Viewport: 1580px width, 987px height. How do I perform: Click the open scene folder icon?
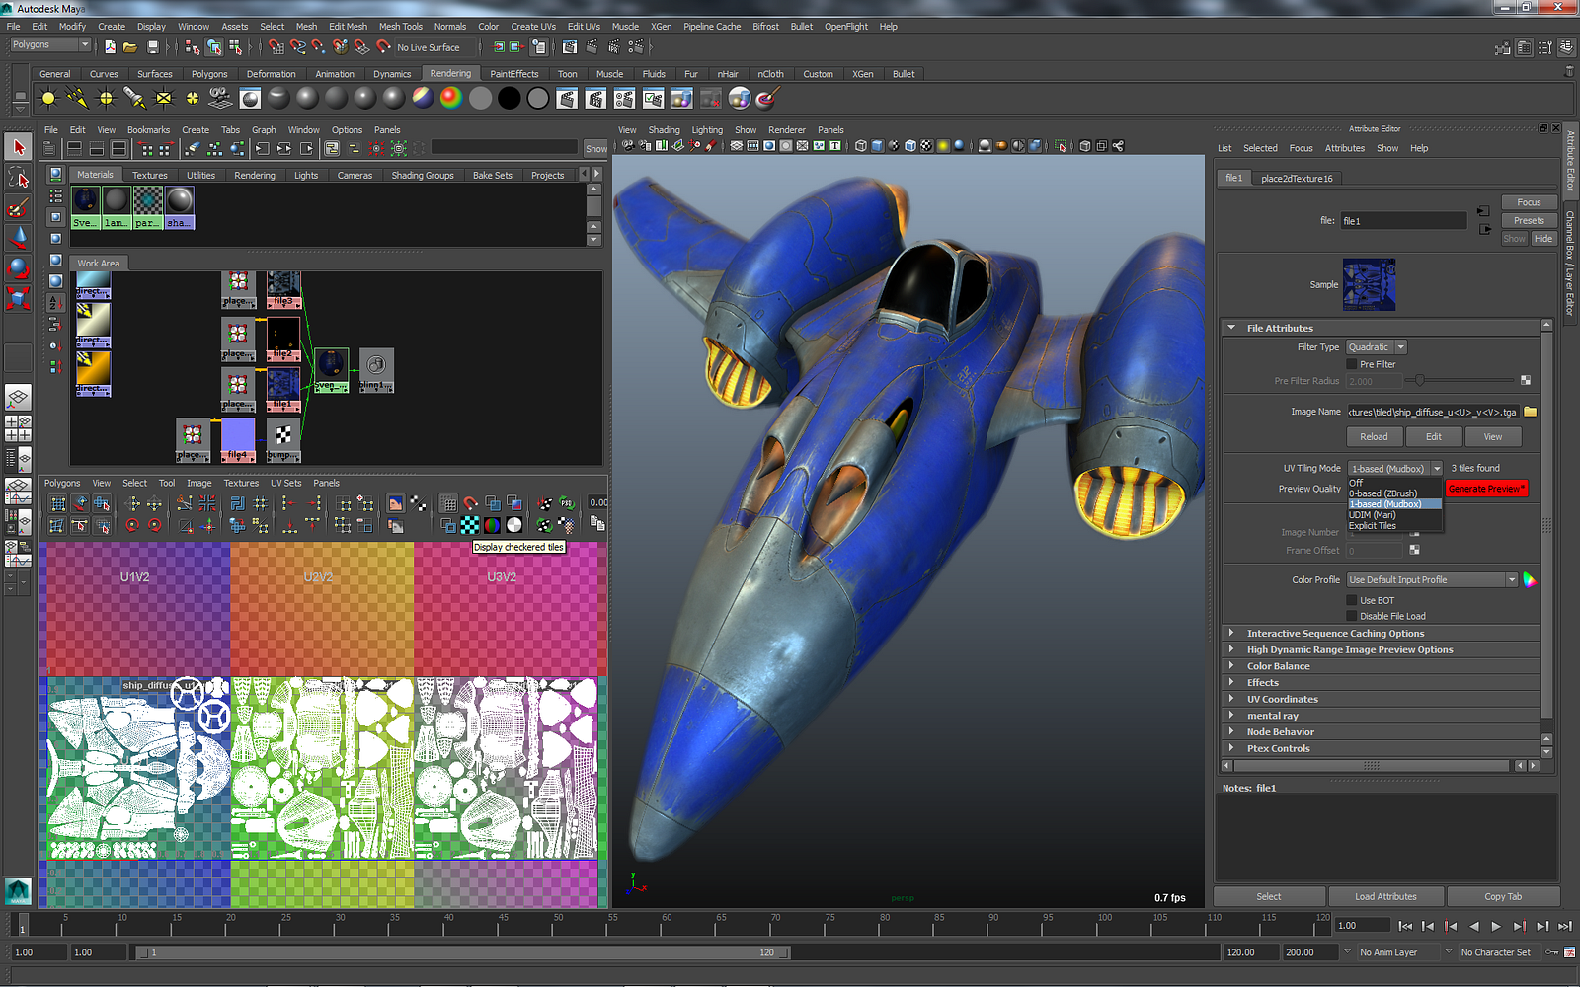pos(130,47)
